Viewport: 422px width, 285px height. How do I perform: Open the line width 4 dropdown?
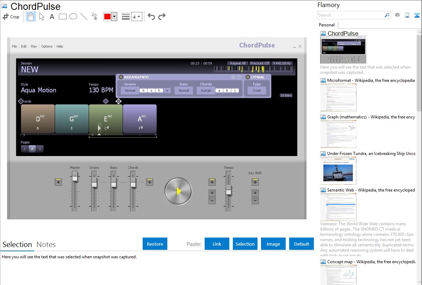(x=136, y=17)
